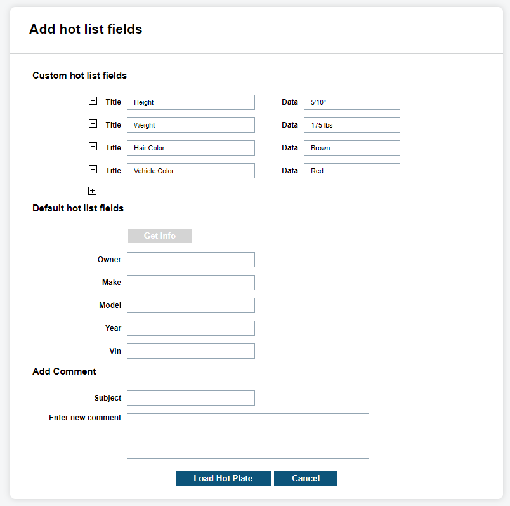Focus the Year input box

pyautogui.click(x=190, y=328)
